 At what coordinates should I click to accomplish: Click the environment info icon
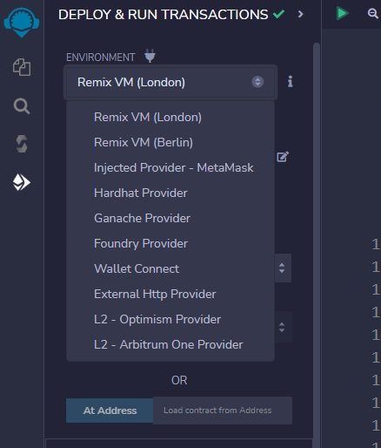tap(290, 82)
